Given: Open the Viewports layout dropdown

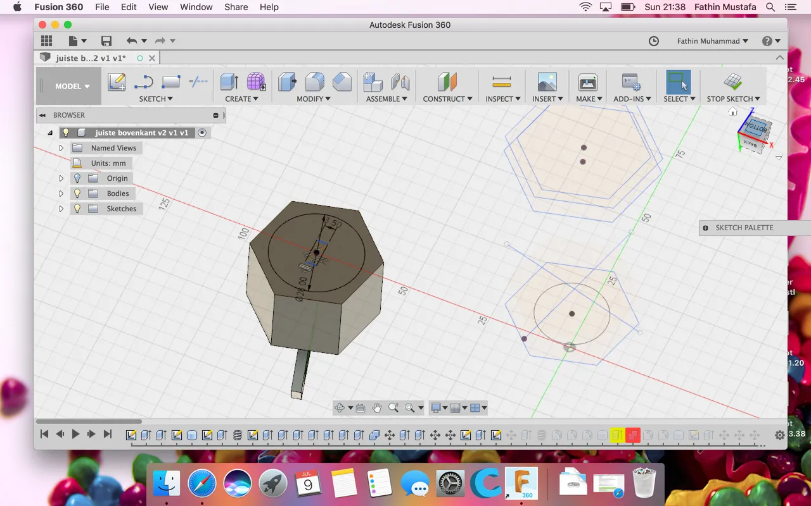Looking at the screenshot, I should click(x=478, y=408).
